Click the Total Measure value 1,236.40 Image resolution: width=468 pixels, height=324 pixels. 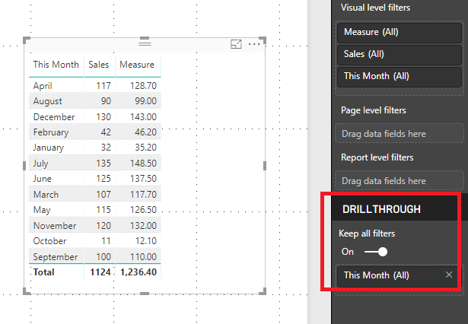pyautogui.click(x=138, y=272)
